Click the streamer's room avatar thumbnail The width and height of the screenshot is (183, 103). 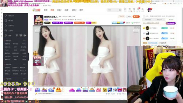coord(39,20)
